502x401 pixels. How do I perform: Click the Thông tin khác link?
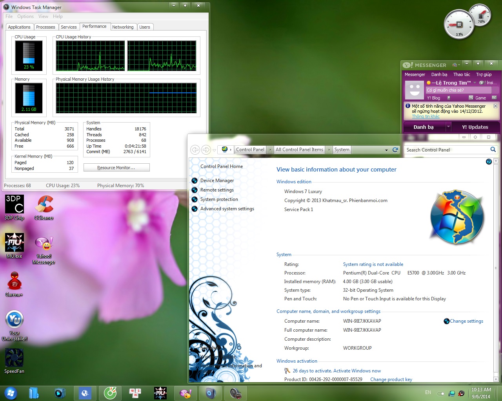pyautogui.click(x=426, y=116)
